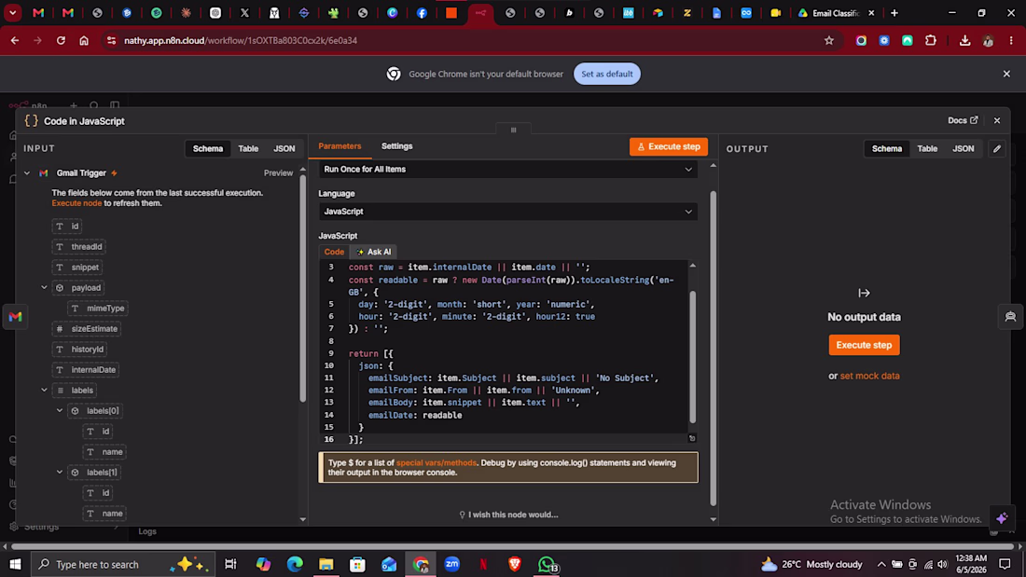Viewport: 1026px width, 577px height.
Task: Click the orange Execute step button at top
Action: [669, 146]
